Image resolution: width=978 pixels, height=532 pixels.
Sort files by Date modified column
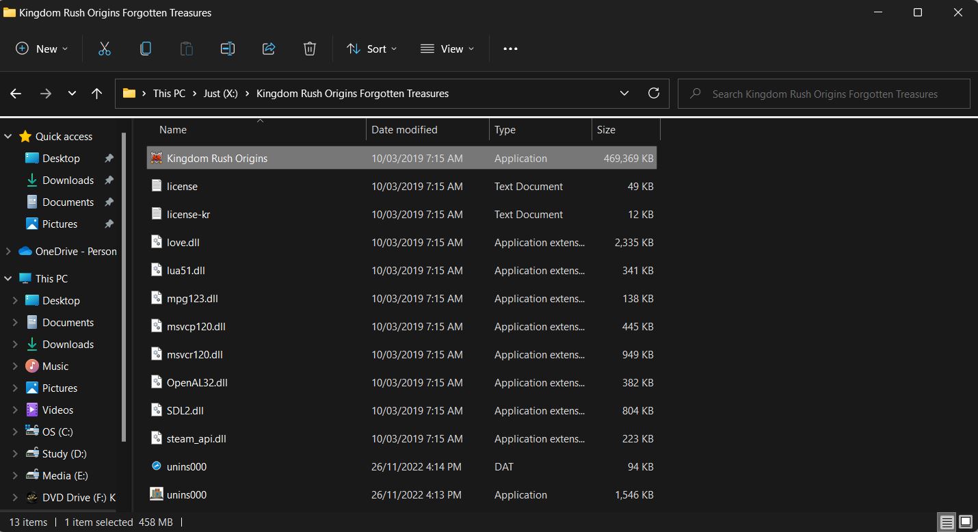pyautogui.click(x=404, y=130)
